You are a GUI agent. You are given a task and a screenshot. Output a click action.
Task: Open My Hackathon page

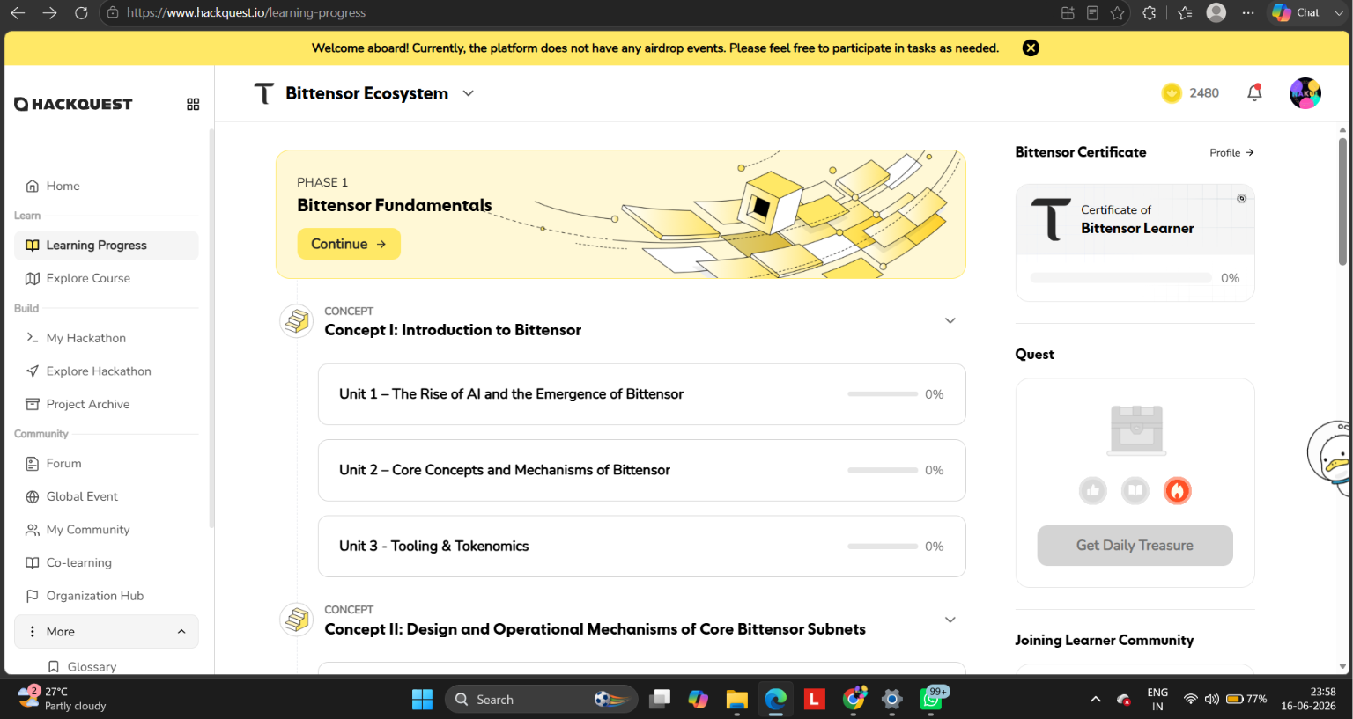point(107,338)
